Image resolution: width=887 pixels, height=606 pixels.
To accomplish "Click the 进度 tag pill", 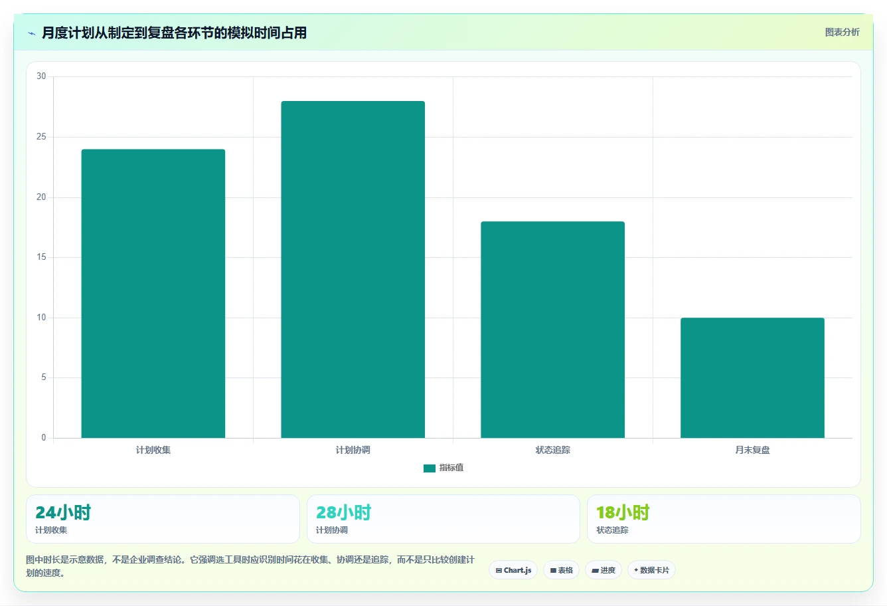I will pos(603,570).
